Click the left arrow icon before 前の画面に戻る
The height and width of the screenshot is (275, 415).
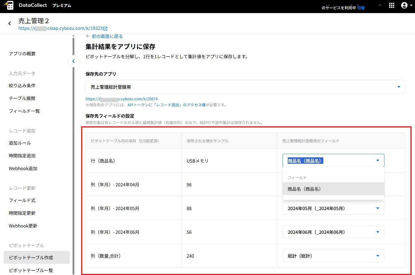pos(88,36)
